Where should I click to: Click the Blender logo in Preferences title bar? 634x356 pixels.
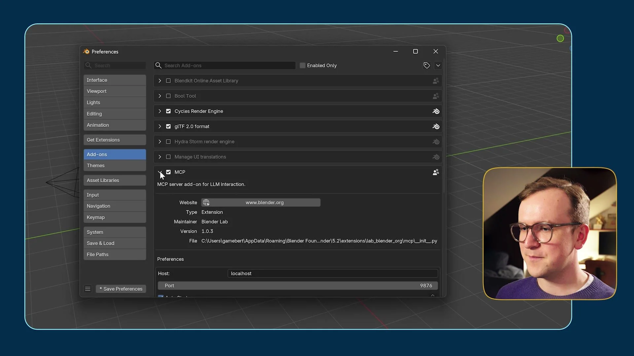[x=86, y=51]
